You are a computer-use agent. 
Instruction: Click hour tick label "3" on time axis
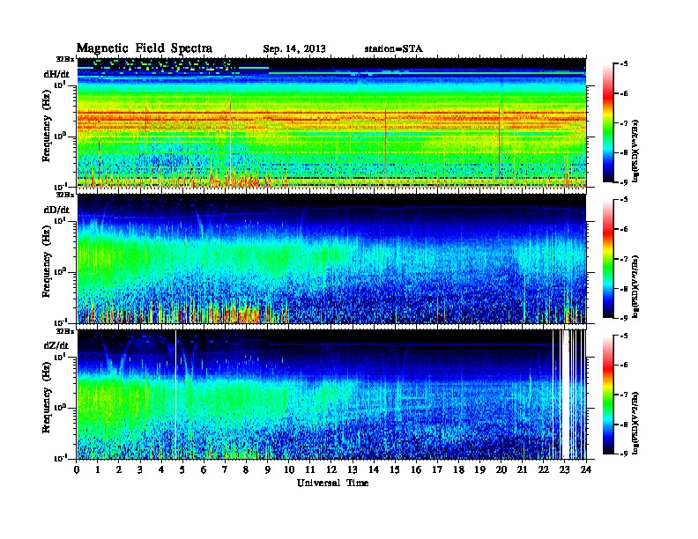click(x=140, y=469)
